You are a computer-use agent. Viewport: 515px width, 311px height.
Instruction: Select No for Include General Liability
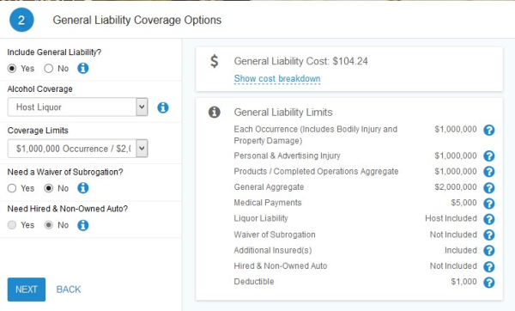pos(49,69)
